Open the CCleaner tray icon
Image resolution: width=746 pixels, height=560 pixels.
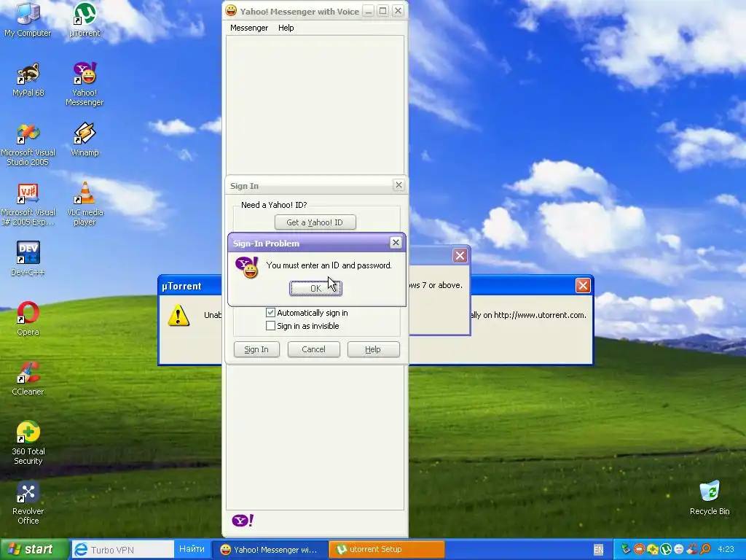(x=692, y=548)
